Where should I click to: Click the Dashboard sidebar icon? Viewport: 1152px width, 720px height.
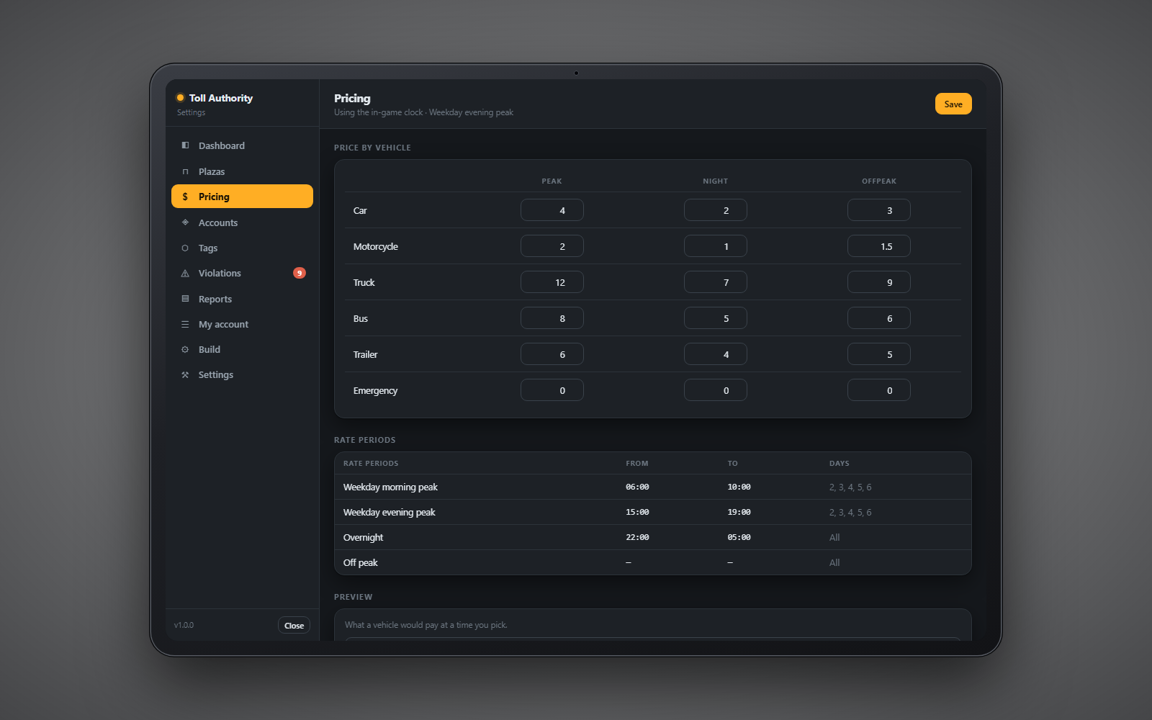point(185,145)
